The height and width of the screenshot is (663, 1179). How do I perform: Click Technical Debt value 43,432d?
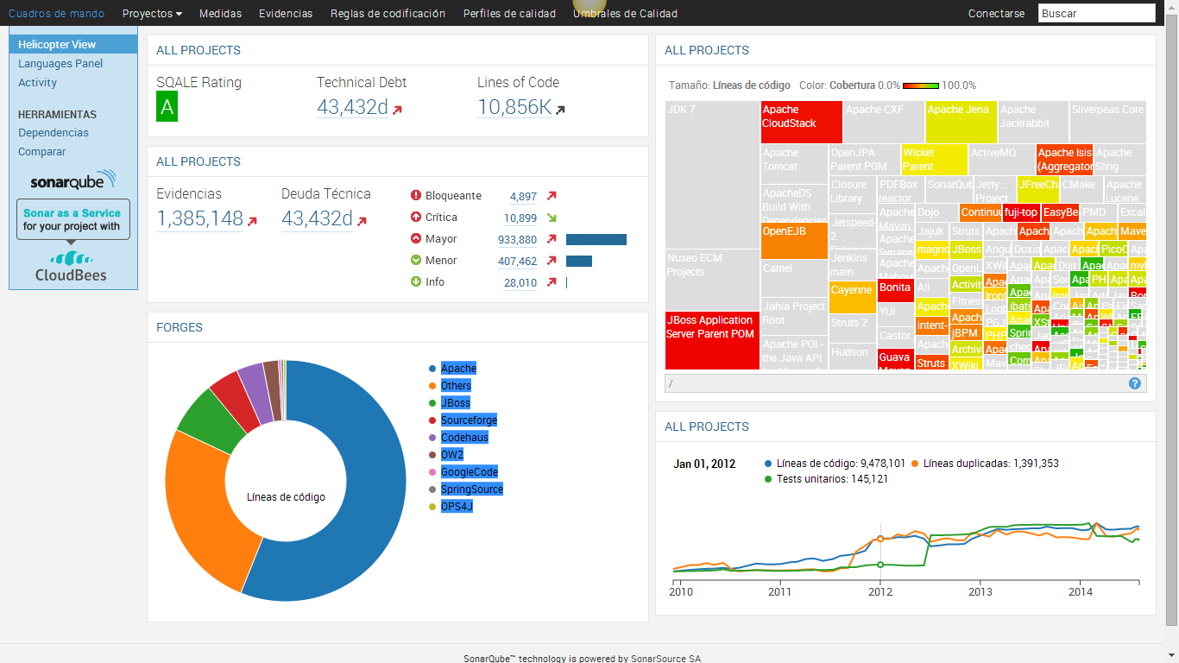point(352,107)
